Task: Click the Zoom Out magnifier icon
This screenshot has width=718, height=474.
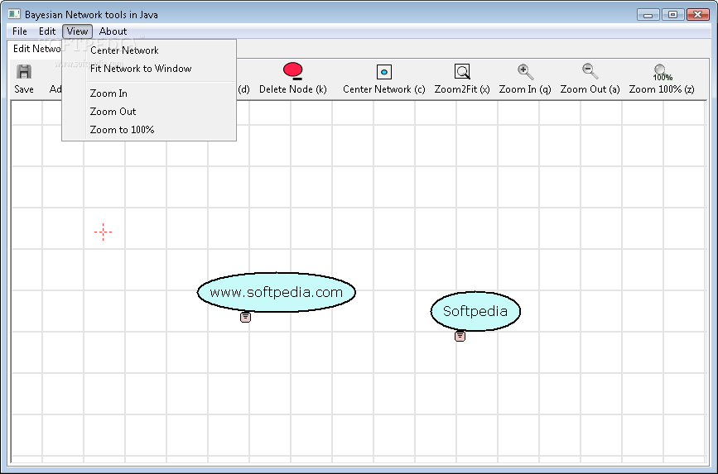Action: point(590,71)
